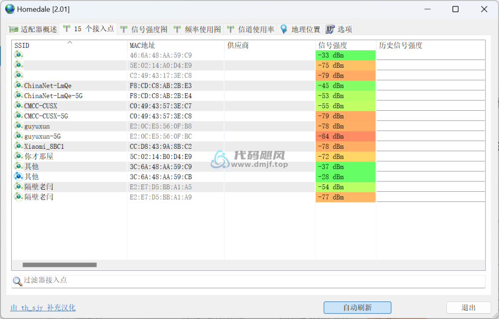
Task: Click the magnifier icon in filter box
Action: click(18, 281)
